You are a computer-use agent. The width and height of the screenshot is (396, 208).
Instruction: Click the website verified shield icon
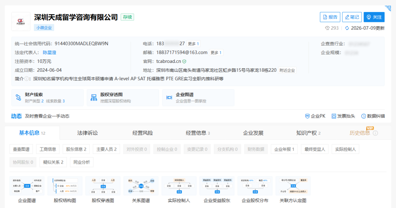[184, 61]
